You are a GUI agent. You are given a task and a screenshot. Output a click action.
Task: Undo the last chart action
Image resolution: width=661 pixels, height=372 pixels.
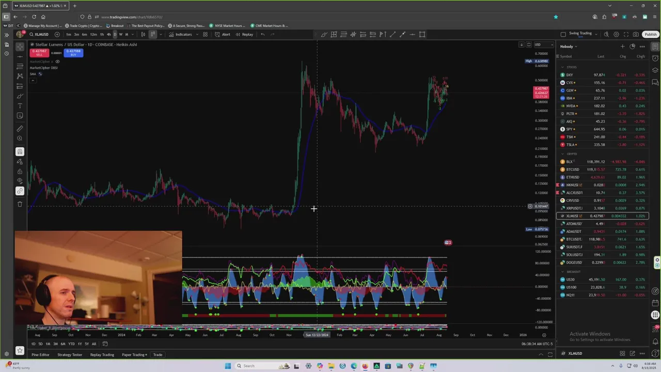click(262, 35)
